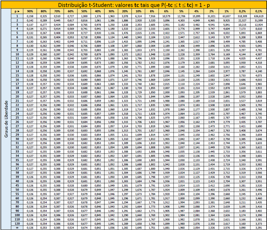Select the row label for 1 degree of freedom
The height and width of the screenshot is (230, 267).
[17, 16]
